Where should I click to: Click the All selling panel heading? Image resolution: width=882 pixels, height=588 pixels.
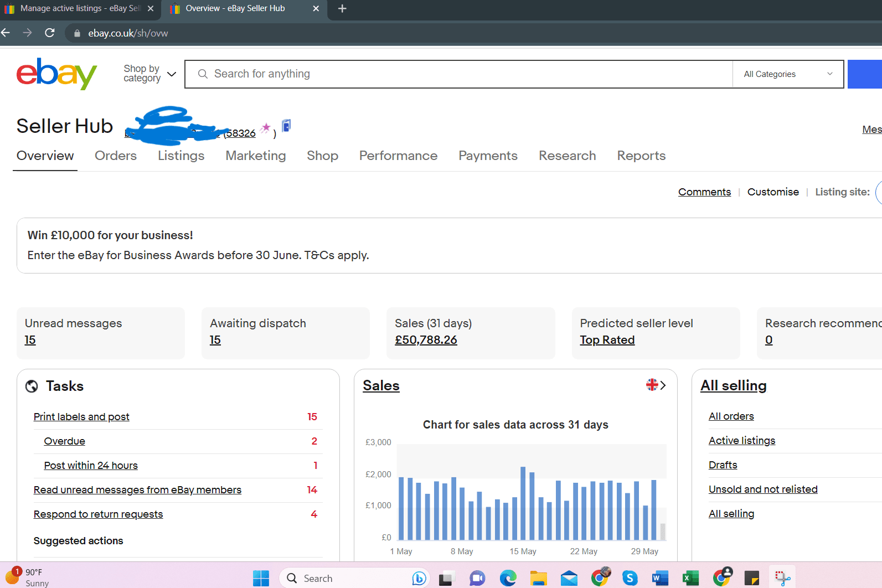click(x=733, y=385)
